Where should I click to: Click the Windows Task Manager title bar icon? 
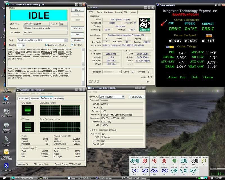(18, 90)
